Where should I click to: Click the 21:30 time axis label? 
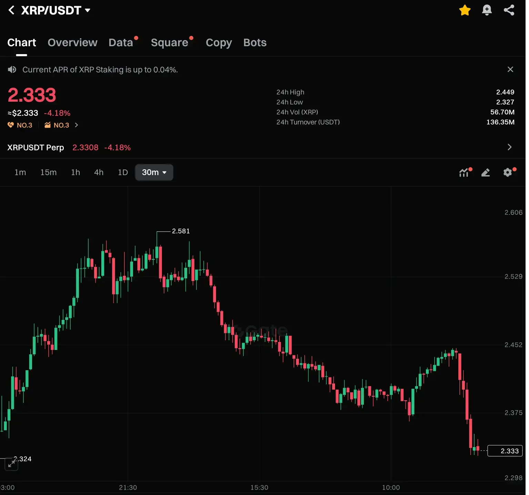[x=129, y=487]
